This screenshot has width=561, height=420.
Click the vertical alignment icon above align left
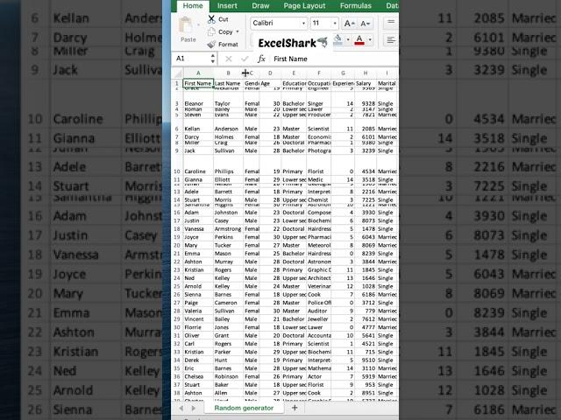pyautogui.click(x=391, y=23)
